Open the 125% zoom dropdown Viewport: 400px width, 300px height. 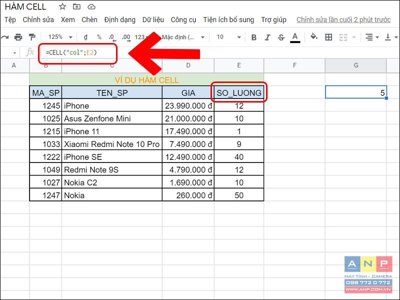tap(60, 37)
